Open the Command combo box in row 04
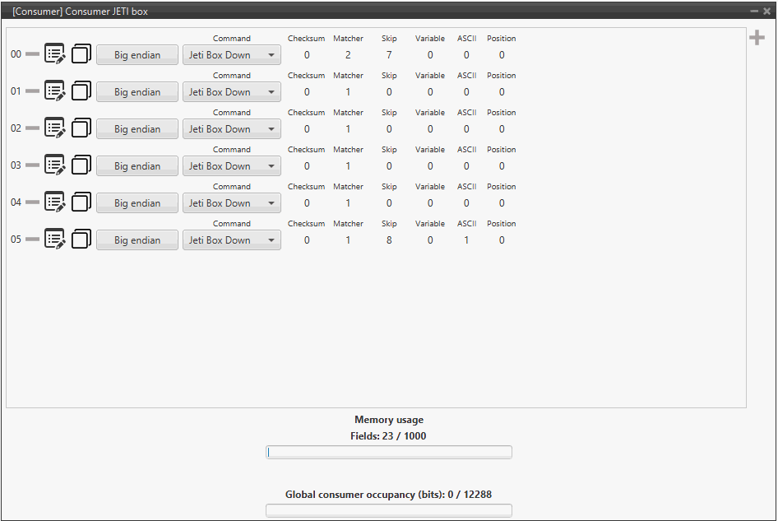 [231, 203]
